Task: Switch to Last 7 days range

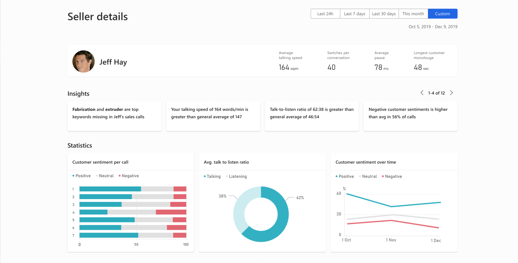Action: click(355, 14)
